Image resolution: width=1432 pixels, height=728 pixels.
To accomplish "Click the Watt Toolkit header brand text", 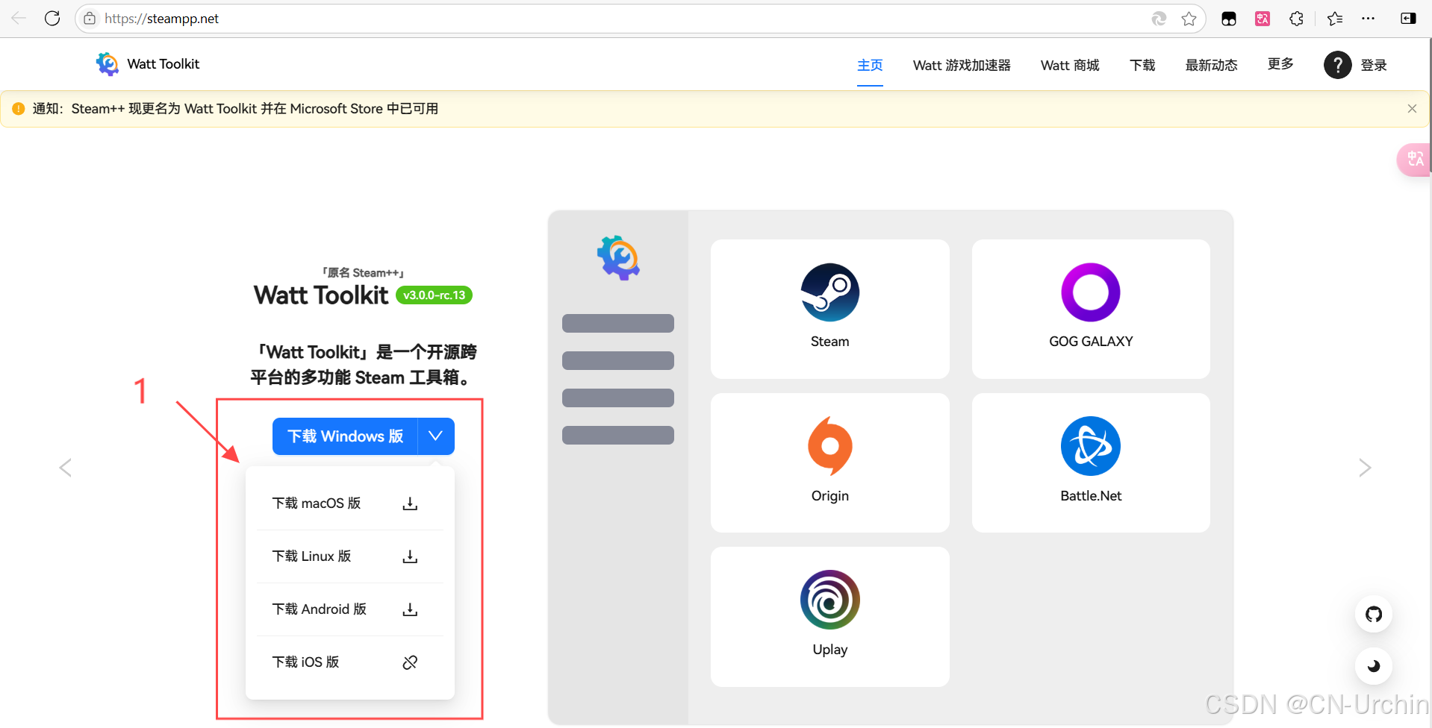I will pyautogui.click(x=164, y=64).
